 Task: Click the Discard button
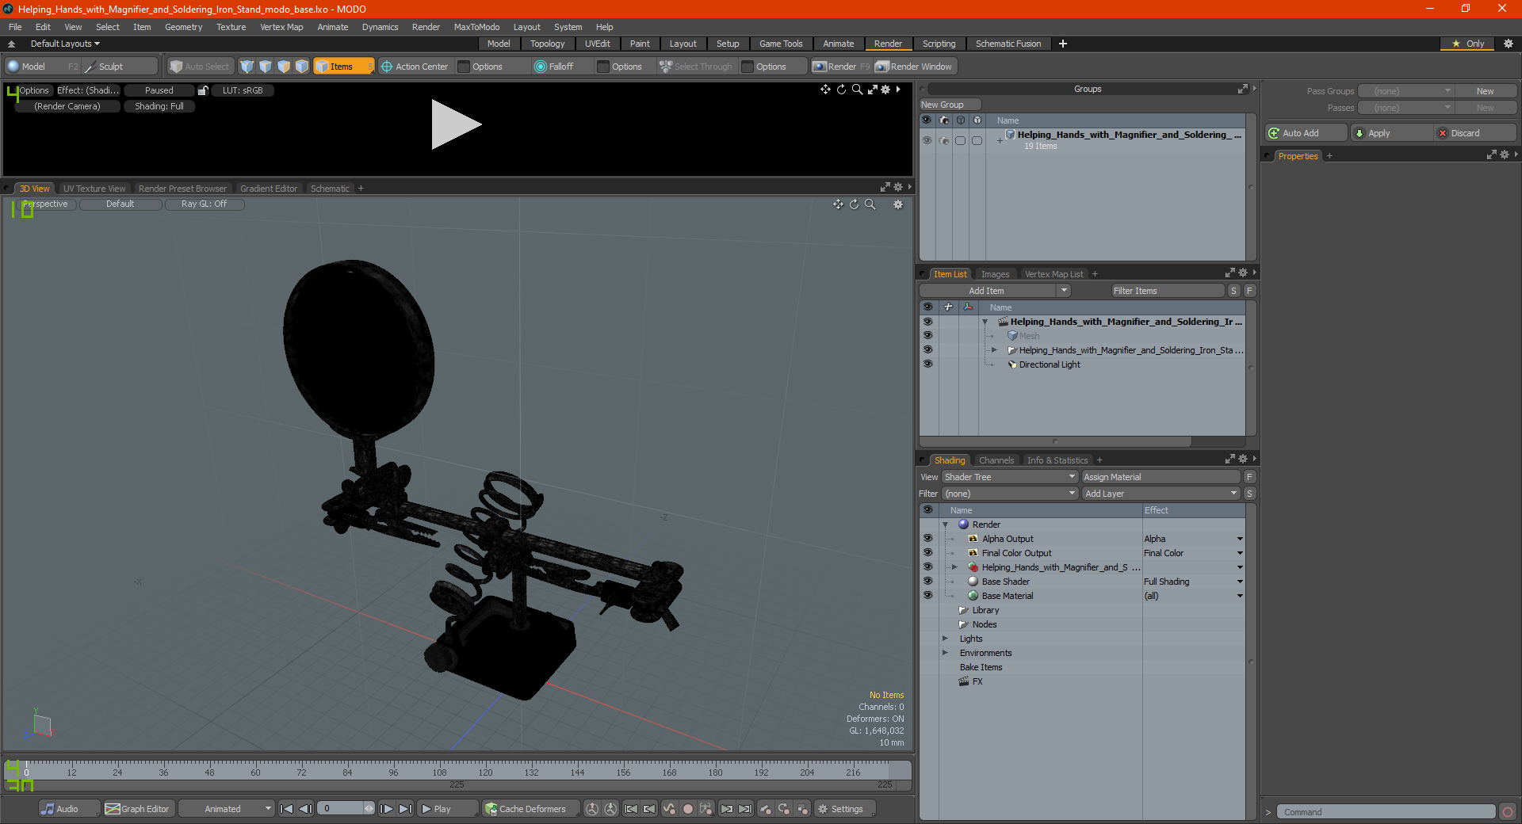[x=1476, y=133]
